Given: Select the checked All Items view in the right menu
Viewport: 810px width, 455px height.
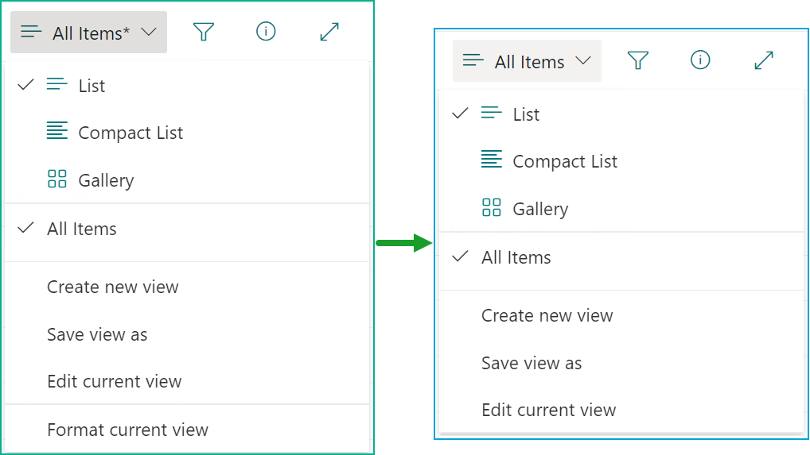Looking at the screenshot, I should [516, 257].
